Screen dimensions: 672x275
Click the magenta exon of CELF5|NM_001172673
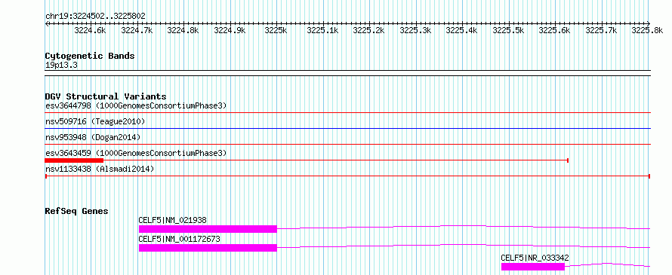tap(208, 248)
